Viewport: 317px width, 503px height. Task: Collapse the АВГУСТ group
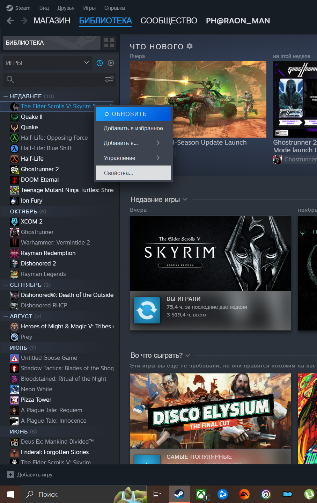pos(6,316)
